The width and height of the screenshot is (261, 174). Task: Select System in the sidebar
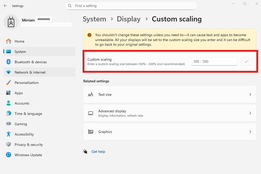(39, 52)
